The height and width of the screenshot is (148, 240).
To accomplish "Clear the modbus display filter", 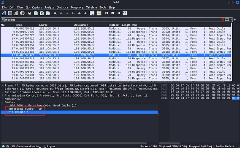I will (223, 20).
